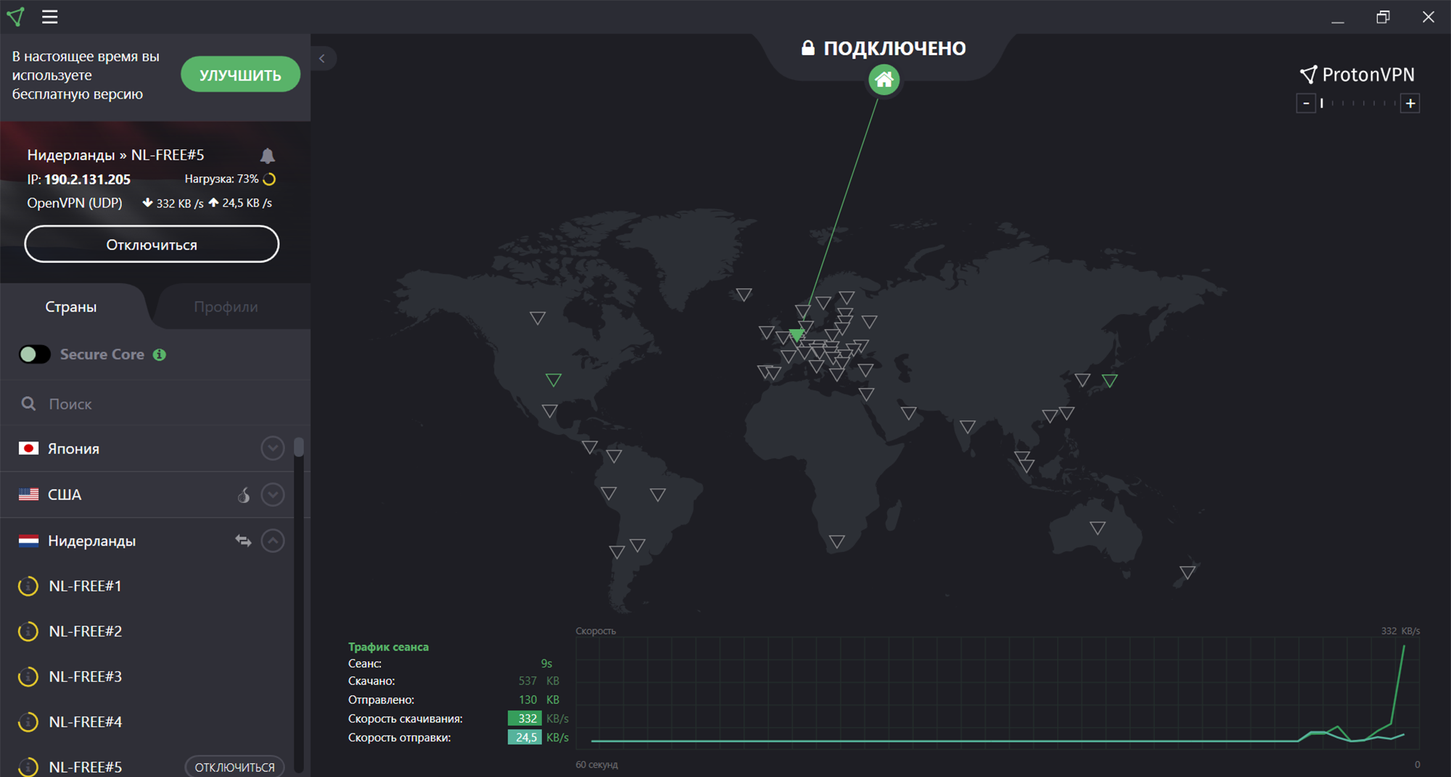Click the Iceland server map marker
Screen dimensions: 1451x777
coord(744,294)
